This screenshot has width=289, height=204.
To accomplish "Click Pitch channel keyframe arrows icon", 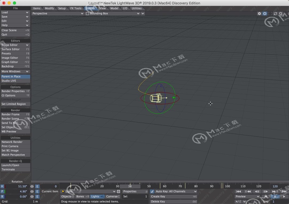I will click(32, 191).
